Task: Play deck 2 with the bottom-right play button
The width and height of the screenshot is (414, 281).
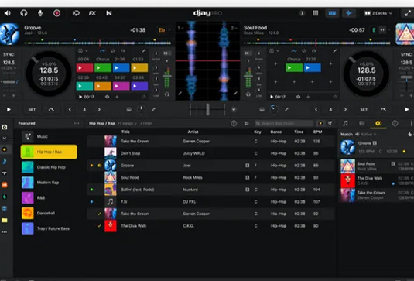Action: click(407, 109)
